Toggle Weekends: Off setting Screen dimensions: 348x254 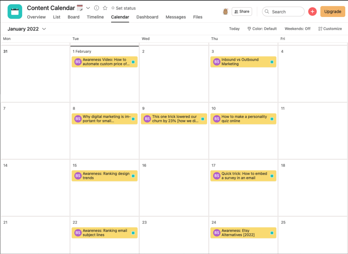(297, 29)
